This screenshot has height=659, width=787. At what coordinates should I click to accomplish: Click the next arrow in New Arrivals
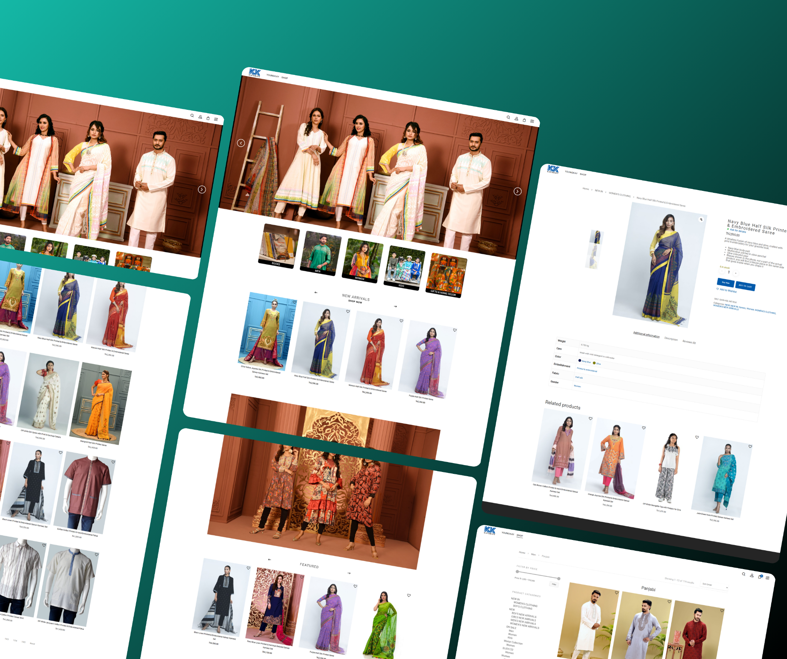coord(395,306)
